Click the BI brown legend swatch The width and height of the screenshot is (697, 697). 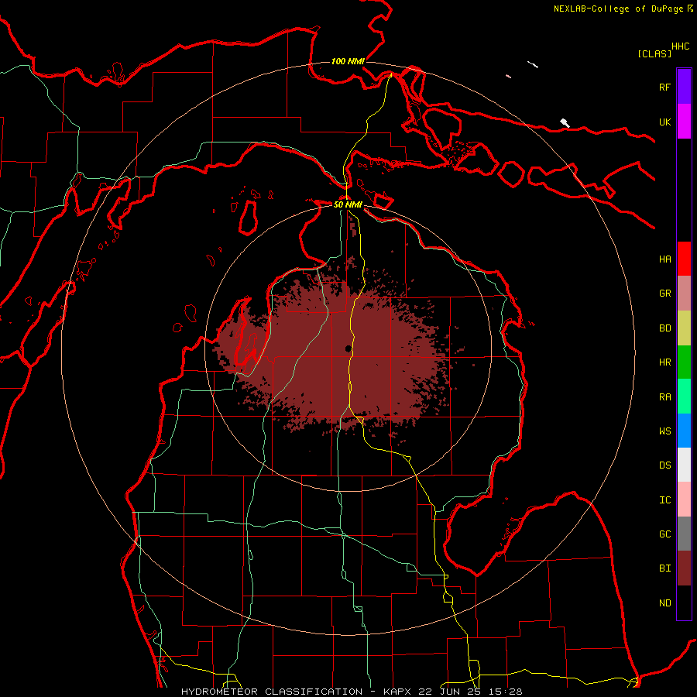click(684, 568)
